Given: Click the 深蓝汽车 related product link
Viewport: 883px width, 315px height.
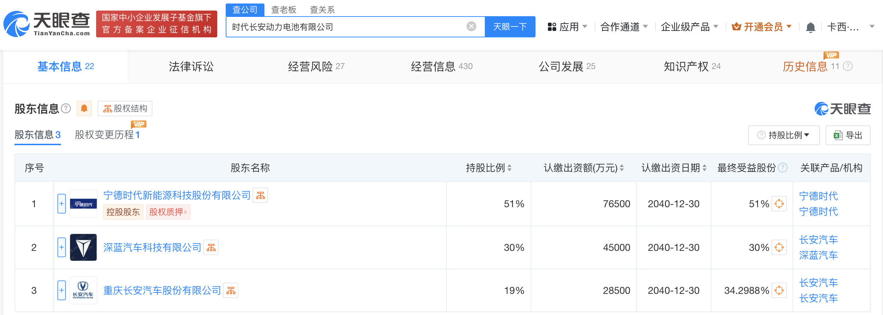Looking at the screenshot, I should point(818,255).
